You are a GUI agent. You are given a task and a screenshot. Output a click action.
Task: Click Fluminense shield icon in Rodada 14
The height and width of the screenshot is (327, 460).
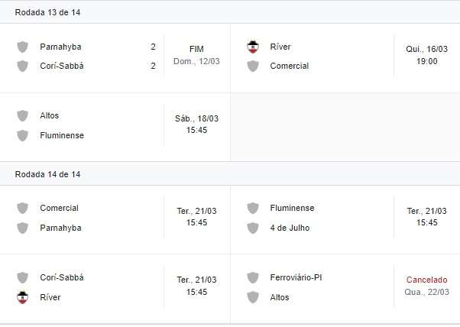(253, 208)
